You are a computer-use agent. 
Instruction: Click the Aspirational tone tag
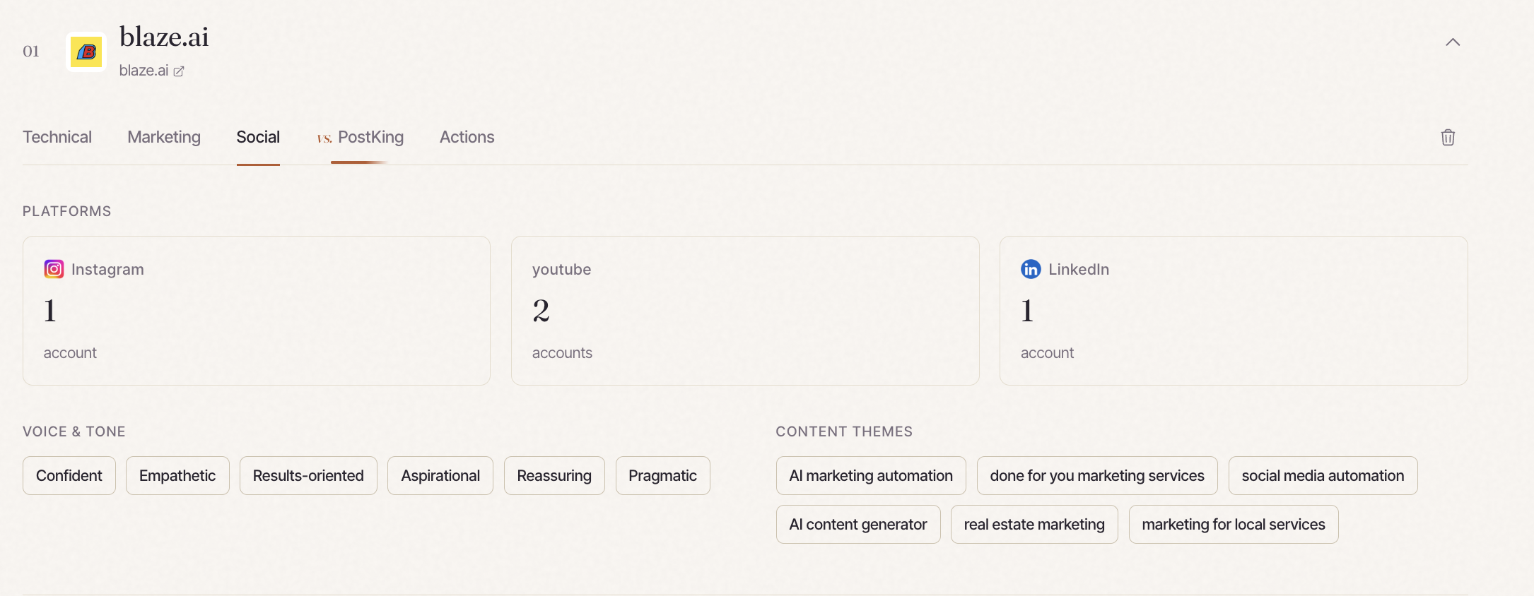point(440,476)
